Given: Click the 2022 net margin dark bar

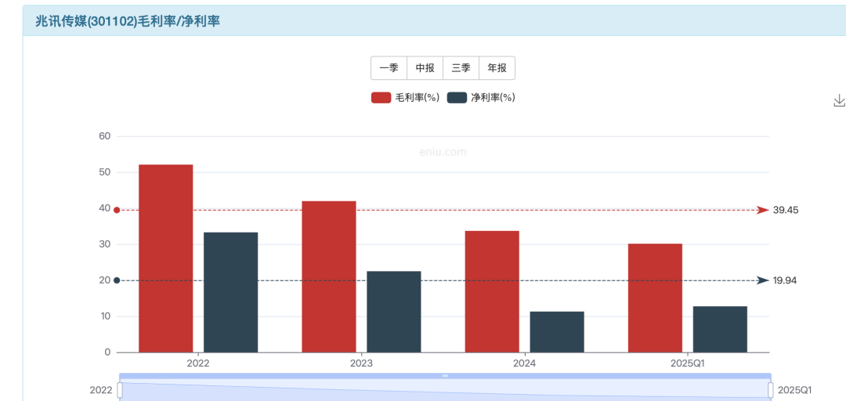Looking at the screenshot, I should 230,292.
